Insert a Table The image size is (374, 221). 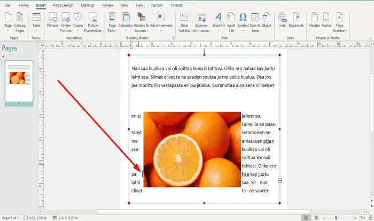pyautogui.click(x=36, y=22)
